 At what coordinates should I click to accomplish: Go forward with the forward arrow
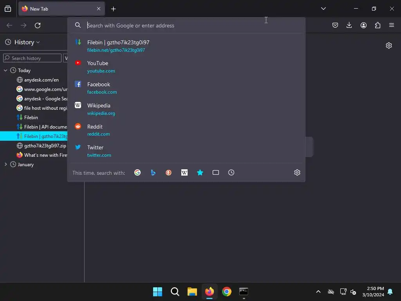(x=23, y=25)
